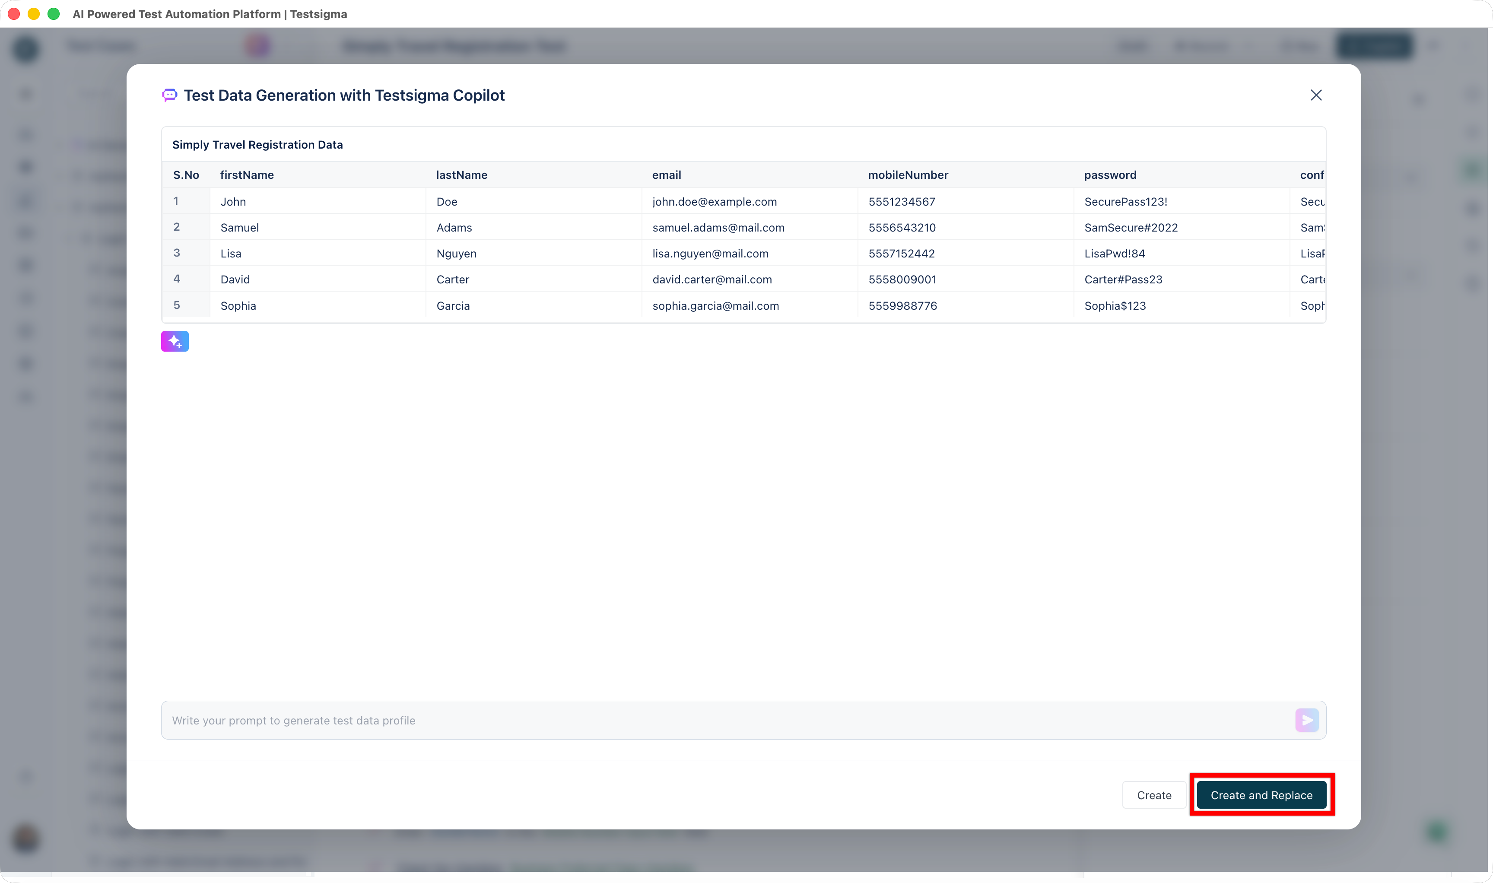Click the sophia.garcia@mail.com email cell
The width and height of the screenshot is (1493, 883).
[x=750, y=305]
